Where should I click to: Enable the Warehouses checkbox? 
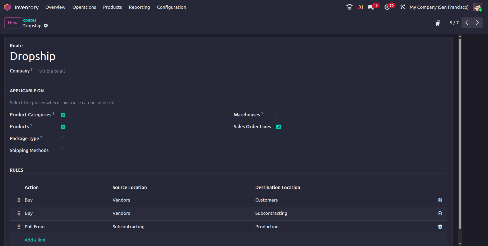point(278,115)
